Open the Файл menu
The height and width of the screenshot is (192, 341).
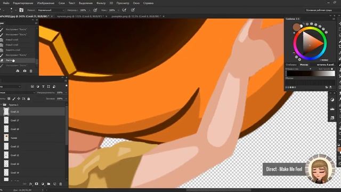pyautogui.click(x=6, y=3)
